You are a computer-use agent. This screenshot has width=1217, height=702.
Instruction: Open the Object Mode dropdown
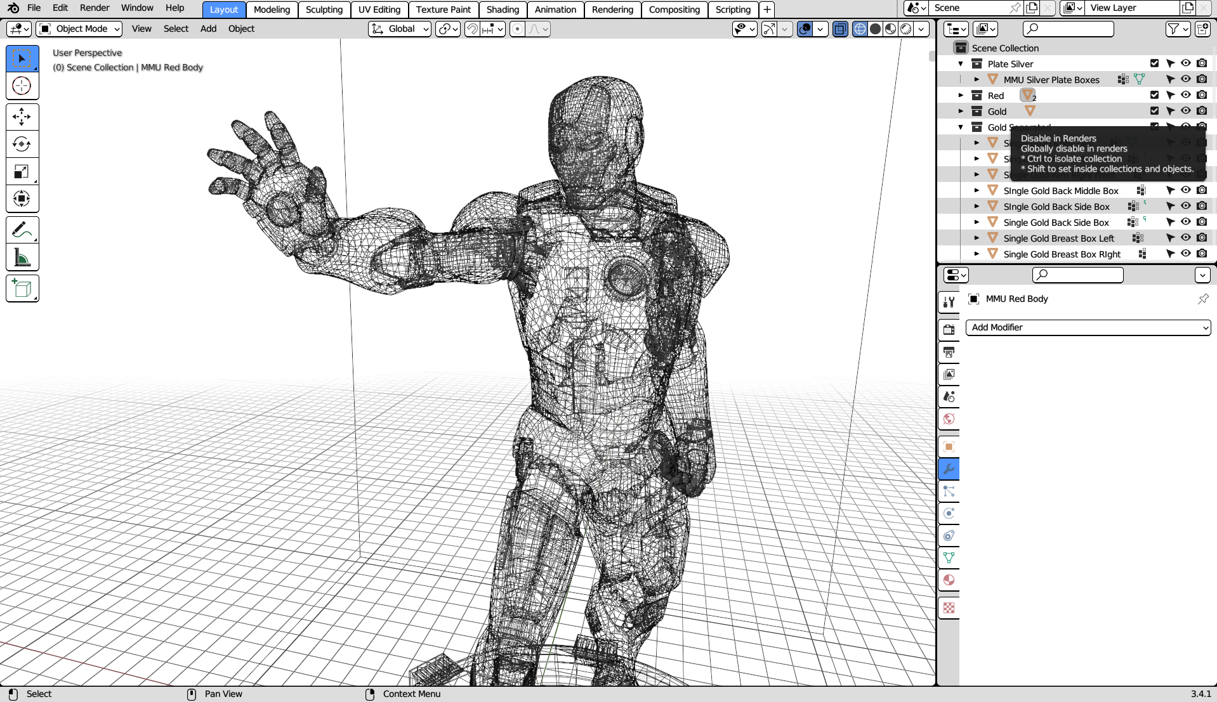click(x=80, y=29)
